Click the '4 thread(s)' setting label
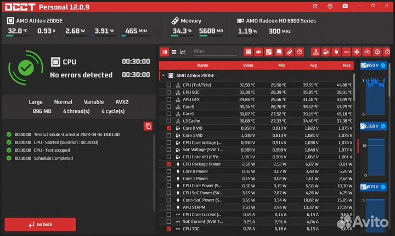The width and height of the screenshot is (395, 236). coord(76,111)
